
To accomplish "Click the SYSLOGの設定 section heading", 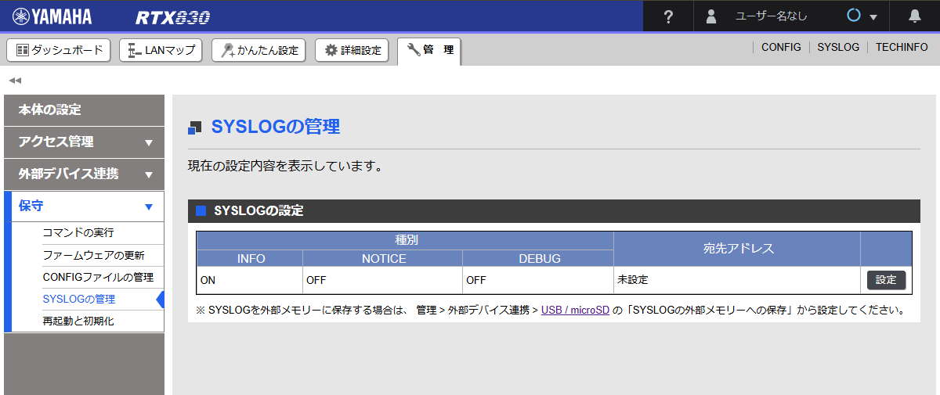I will click(258, 211).
